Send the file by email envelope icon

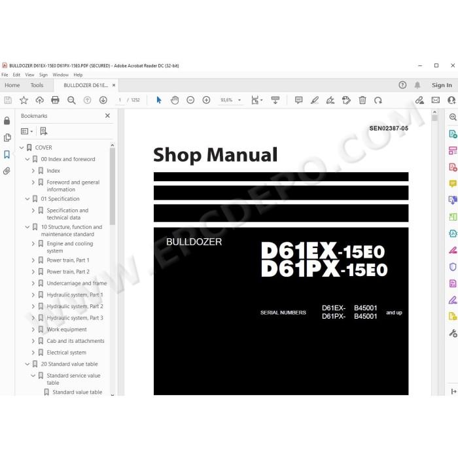[x=436, y=100]
